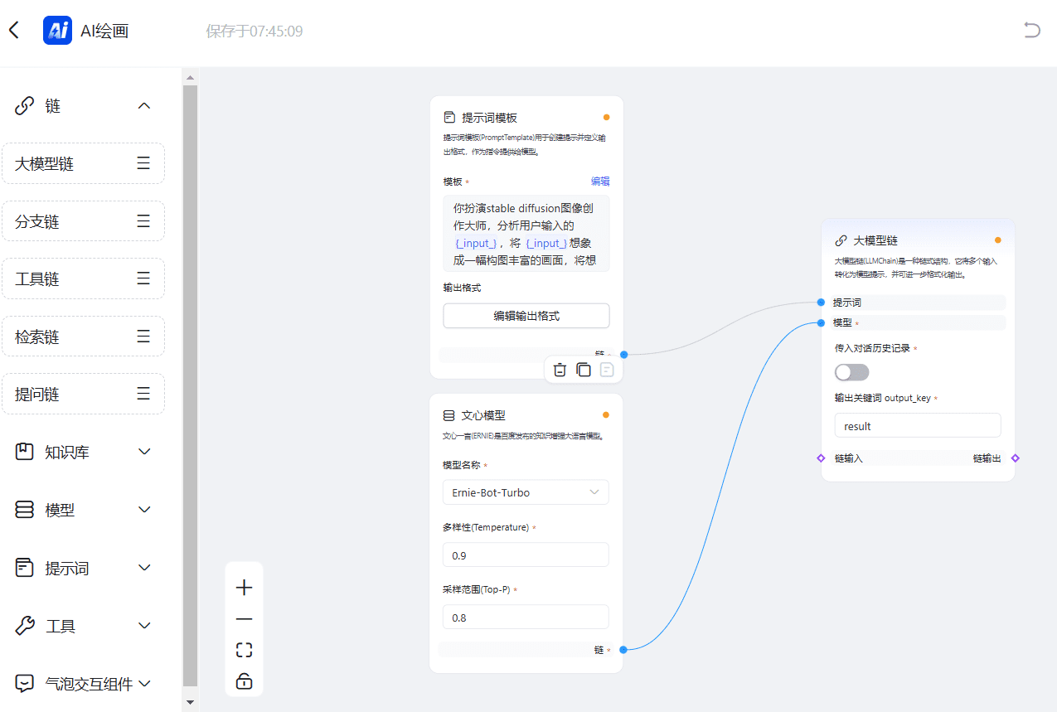Click the 编辑 link for template
The height and width of the screenshot is (712, 1057).
tap(600, 182)
